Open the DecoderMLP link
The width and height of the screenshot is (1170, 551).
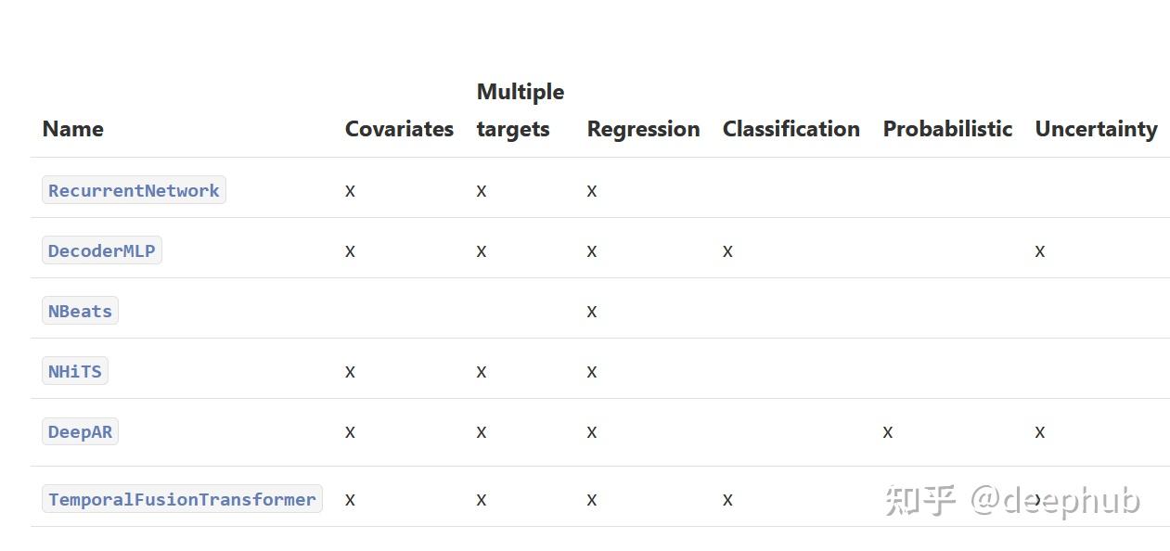(x=102, y=250)
